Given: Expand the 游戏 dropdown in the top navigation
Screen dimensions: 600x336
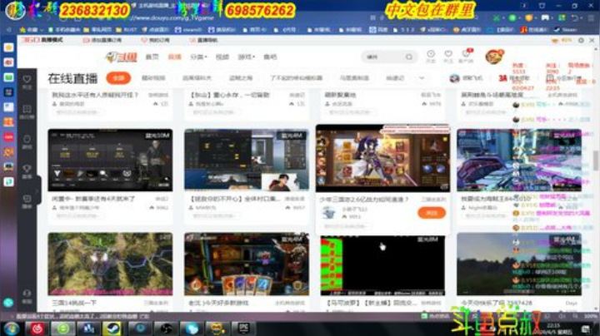Looking at the screenshot, I should pyautogui.click(x=246, y=57).
